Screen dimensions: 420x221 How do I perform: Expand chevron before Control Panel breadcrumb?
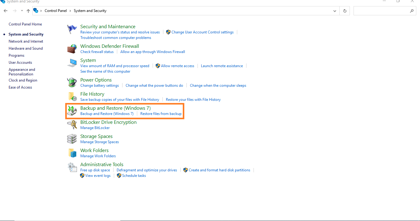point(41,11)
